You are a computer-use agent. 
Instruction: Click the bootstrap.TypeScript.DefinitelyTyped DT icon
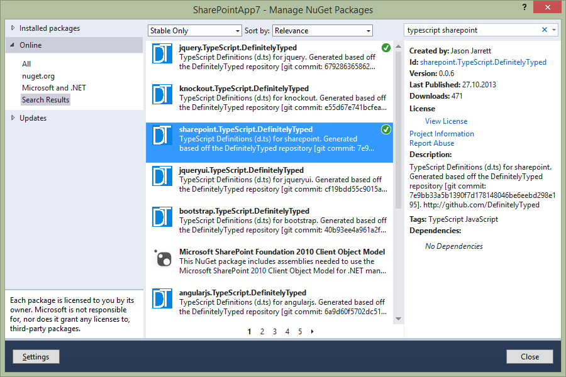coord(162,217)
